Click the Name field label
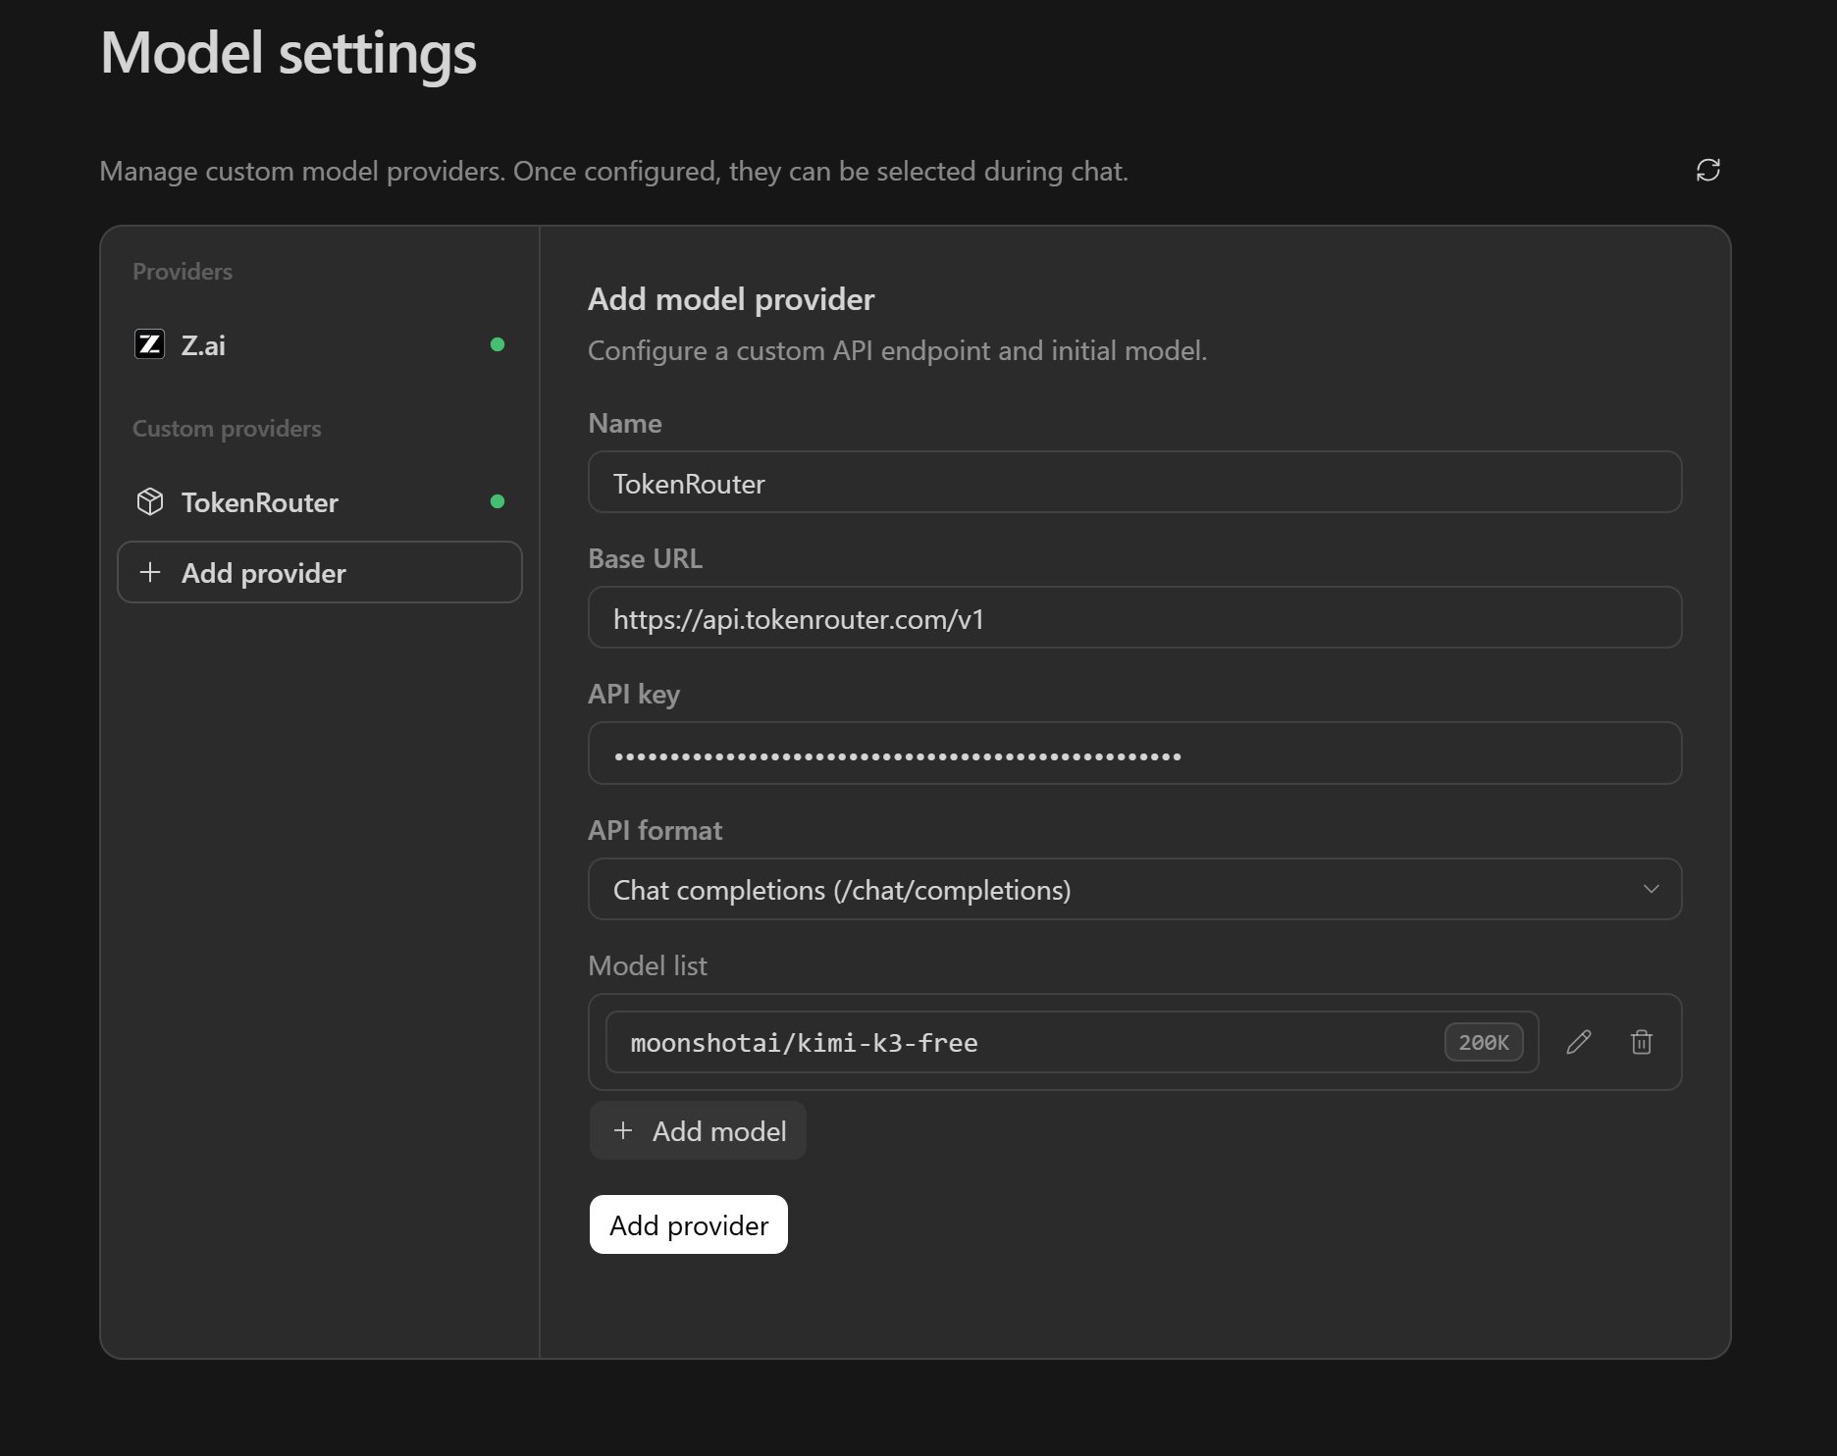 coord(625,423)
